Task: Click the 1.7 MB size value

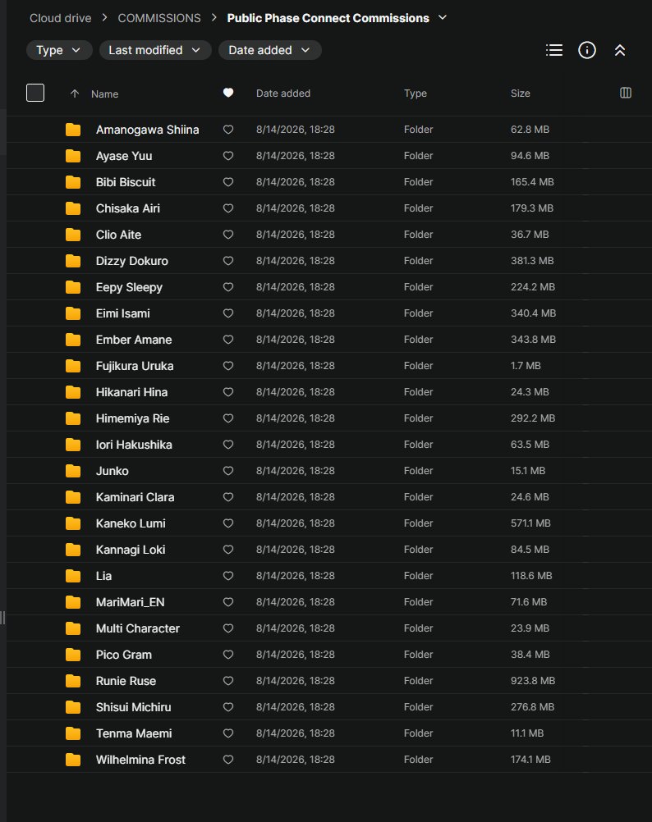Action: (x=526, y=365)
